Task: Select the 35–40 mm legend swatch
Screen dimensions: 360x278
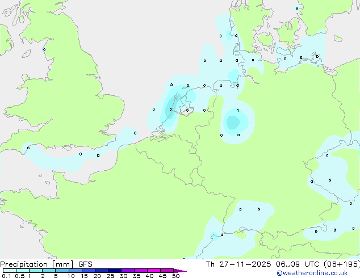Action: 141,271
